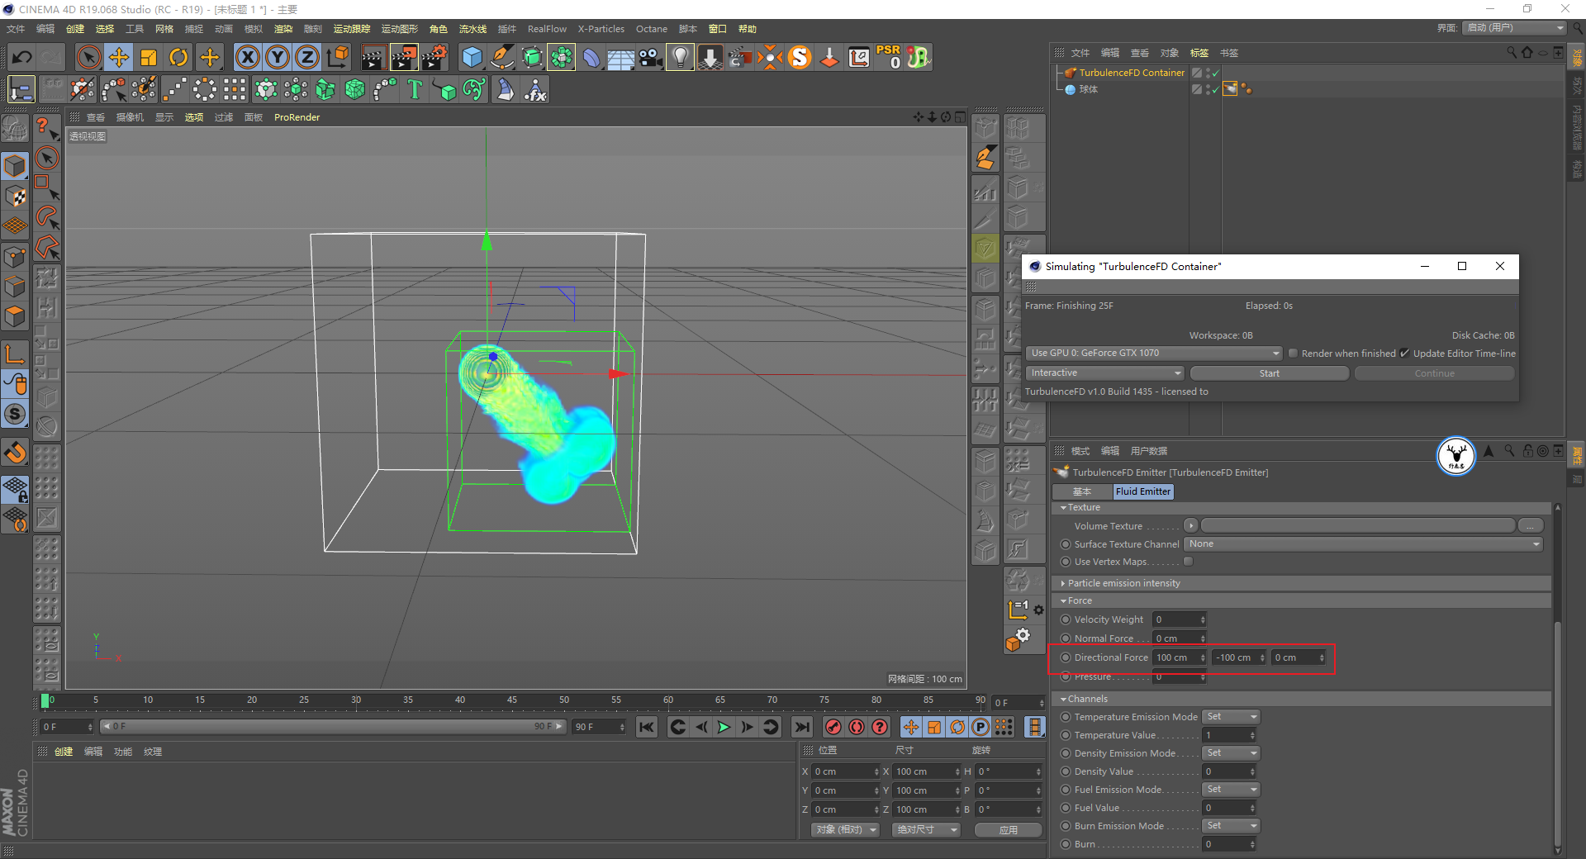Viewport: 1586px width, 859px height.
Task: Click the MoText T icon
Action: (x=415, y=89)
